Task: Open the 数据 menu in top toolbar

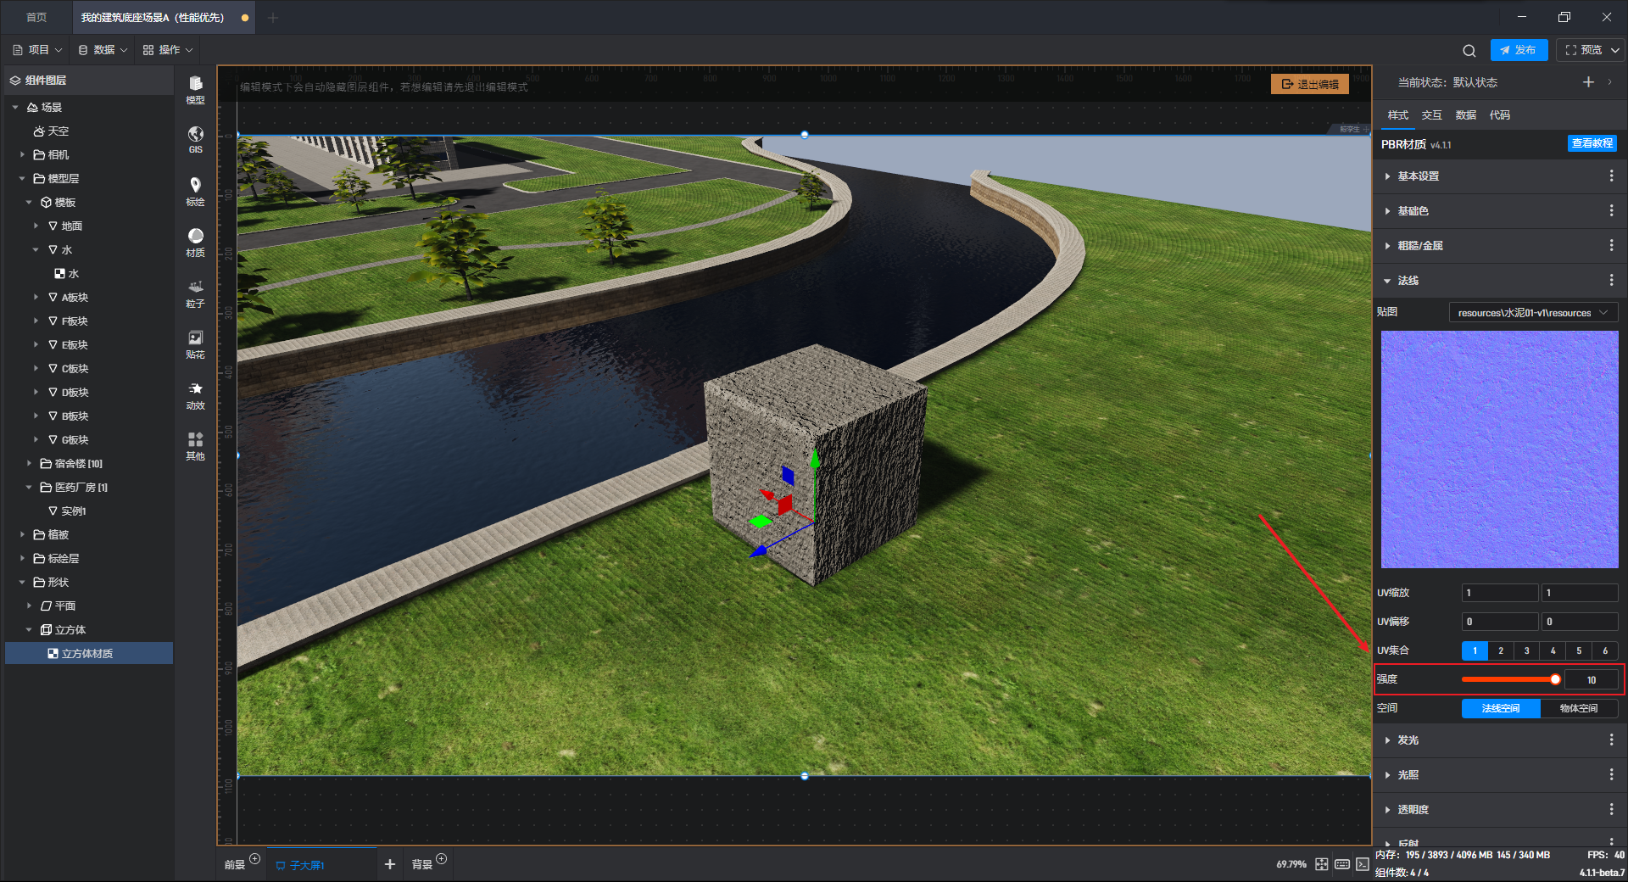Action: 103,50
